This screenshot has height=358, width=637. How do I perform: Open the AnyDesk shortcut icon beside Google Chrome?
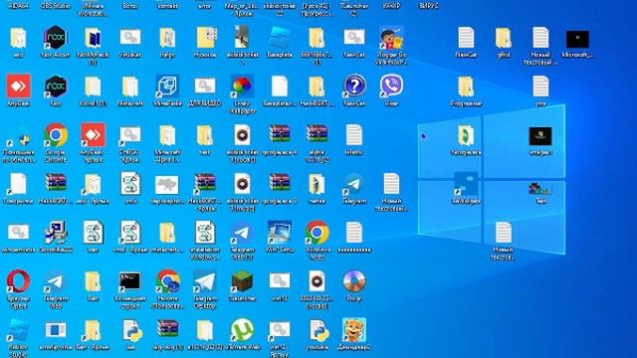[93, 135]
